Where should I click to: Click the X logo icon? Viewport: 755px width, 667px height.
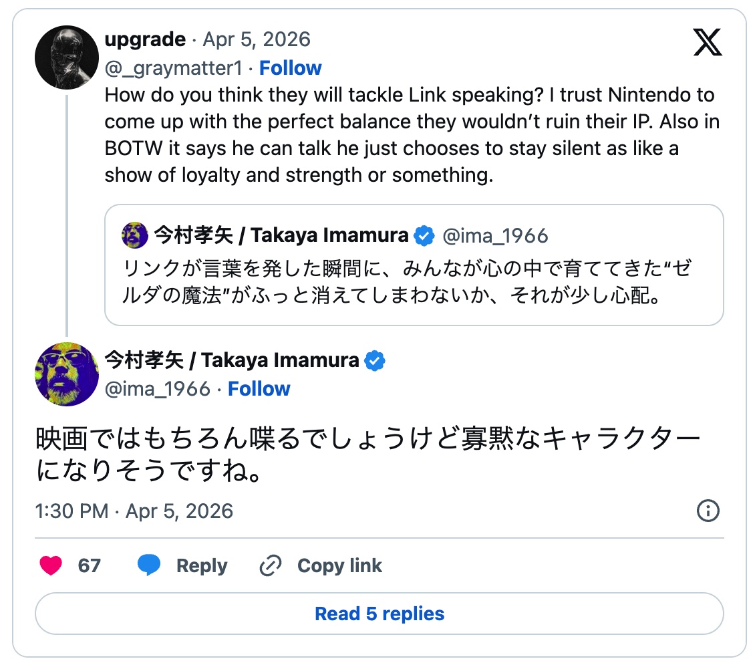point(708,43)
